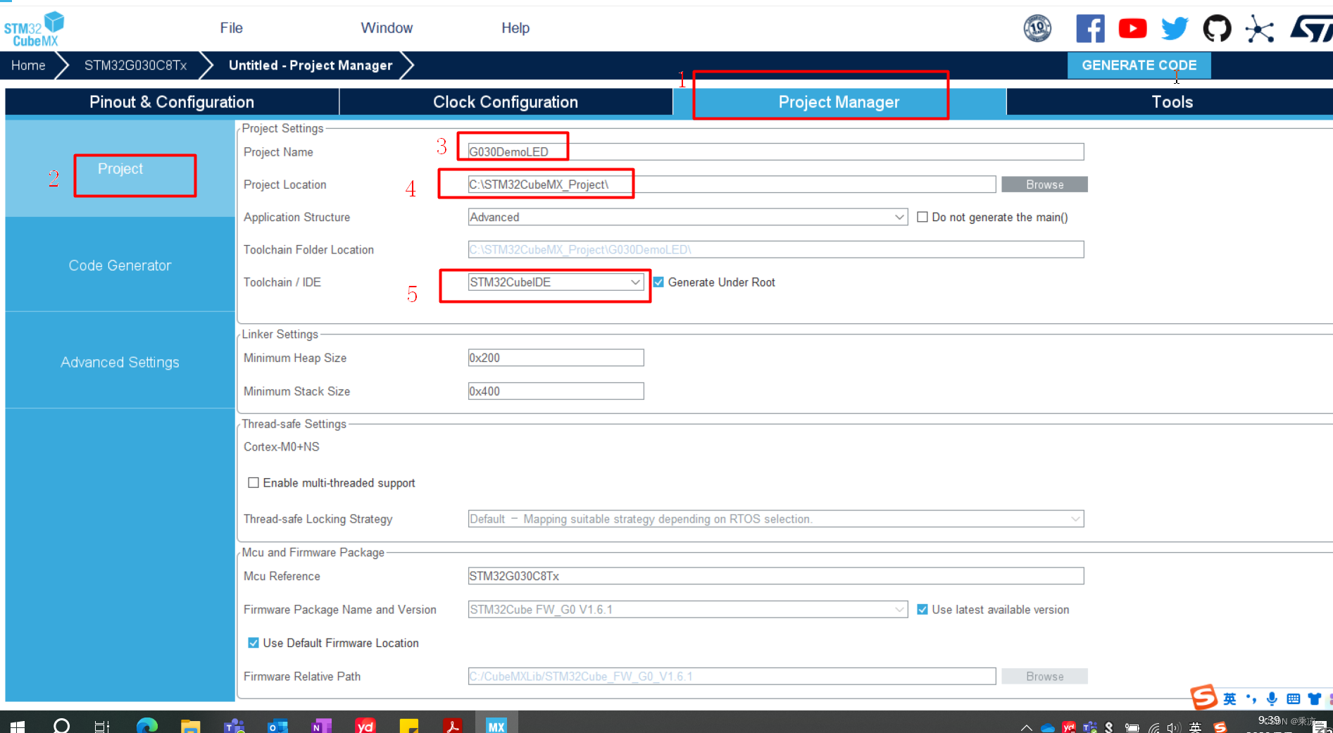Click the GENERATE CODE button
This screenshot has width=1333, height=733.
pos(1139,65)
